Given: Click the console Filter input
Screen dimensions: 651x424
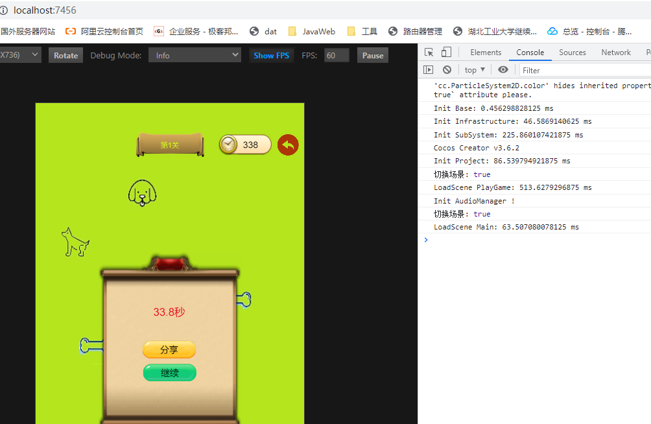Looking at the screenshot, I should tap(585, 70).
